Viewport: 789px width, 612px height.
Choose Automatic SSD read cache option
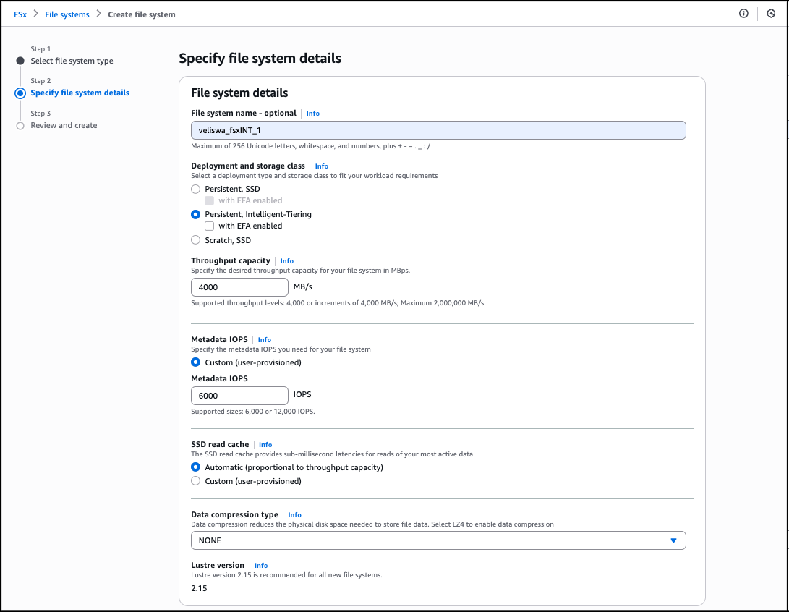click(196, 467)
